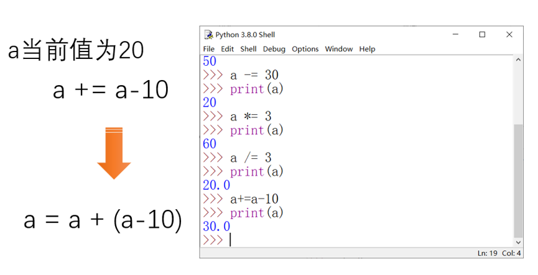Open the Edit menu
This screenshot has height=275, width=538.
coord(227,49)
